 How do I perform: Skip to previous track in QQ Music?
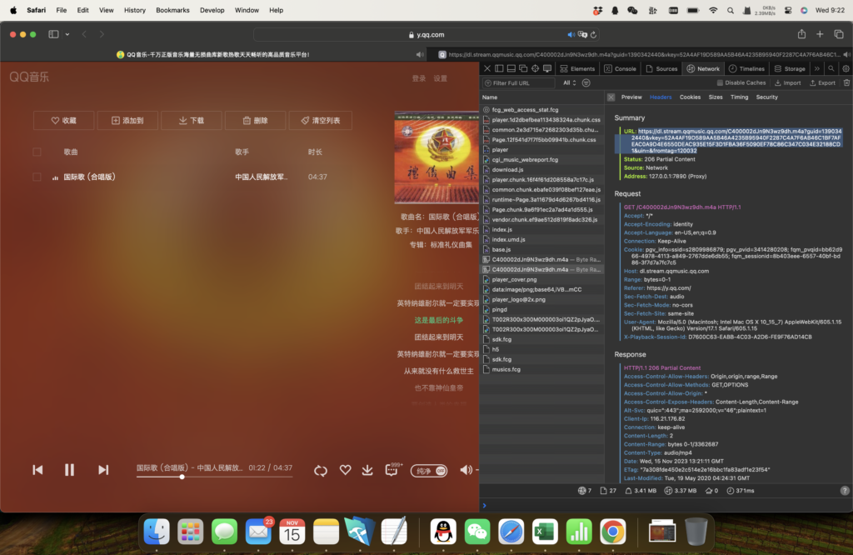pos(37,469)
